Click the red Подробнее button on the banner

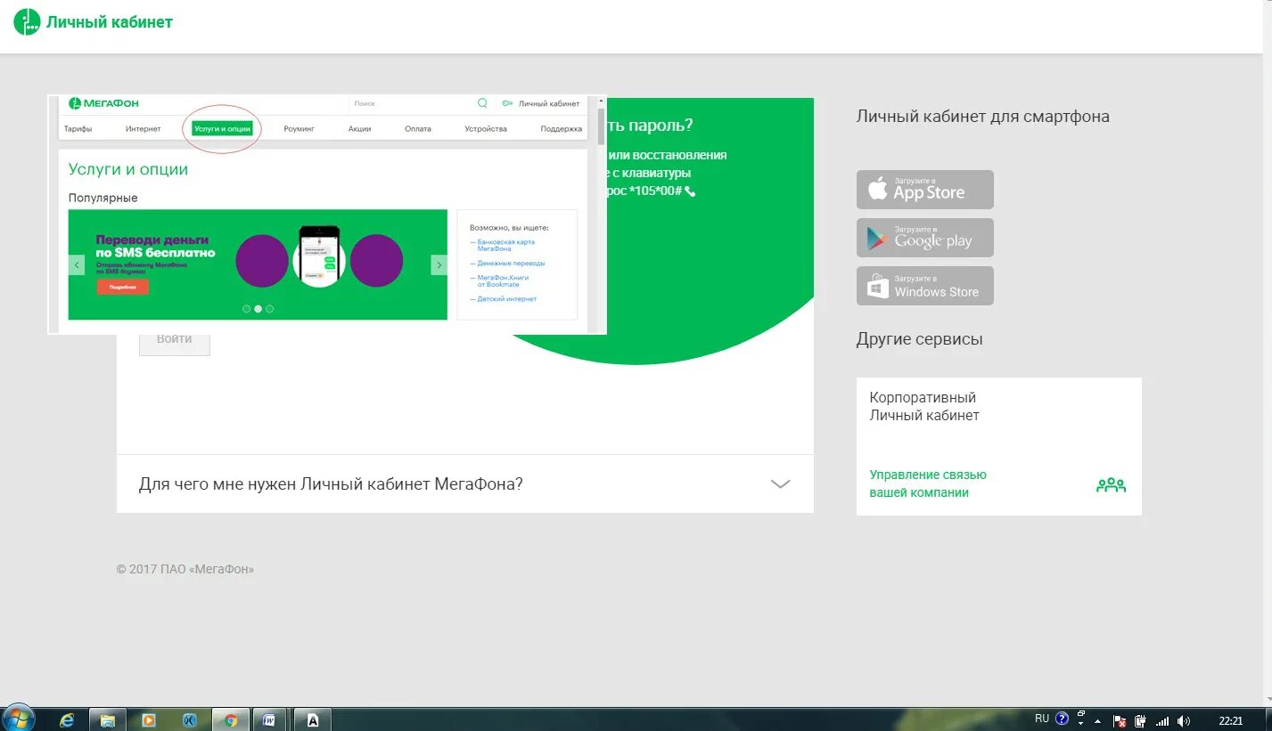click(x=122, y=288)
